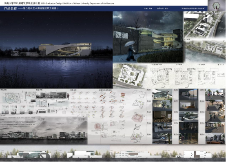Open the 视点2 walking figure view

(x=162, y=105)
